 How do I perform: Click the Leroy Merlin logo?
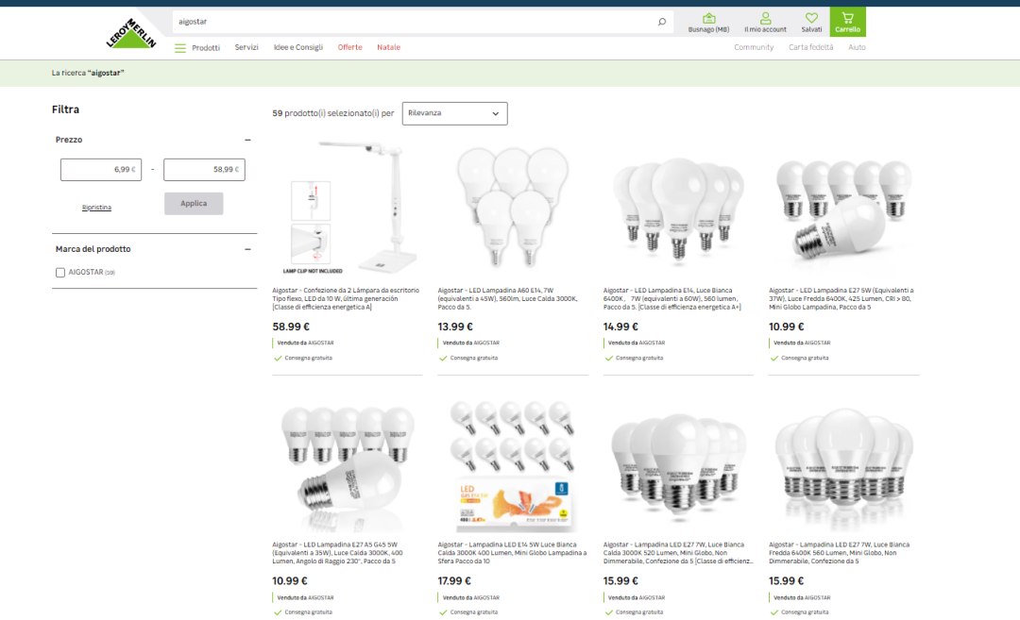(x=132, y=34)
